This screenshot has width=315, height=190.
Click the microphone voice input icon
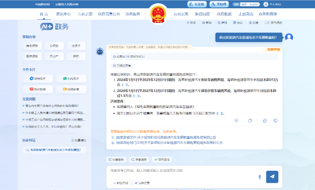click(x=259, y=177)
